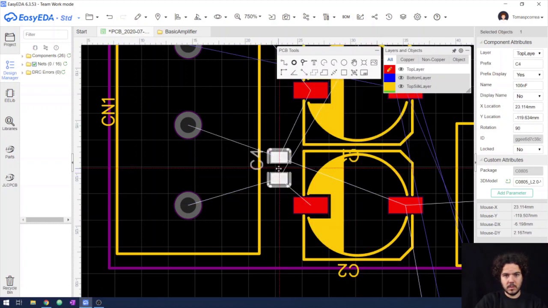Select the Non-Copper tab in Layers panel

[433, 60]
